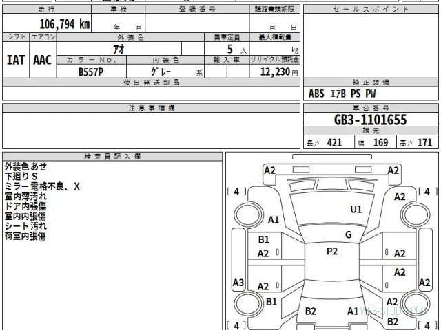
Task: Select the height value 高さ 171
Action: coord(416,142)
